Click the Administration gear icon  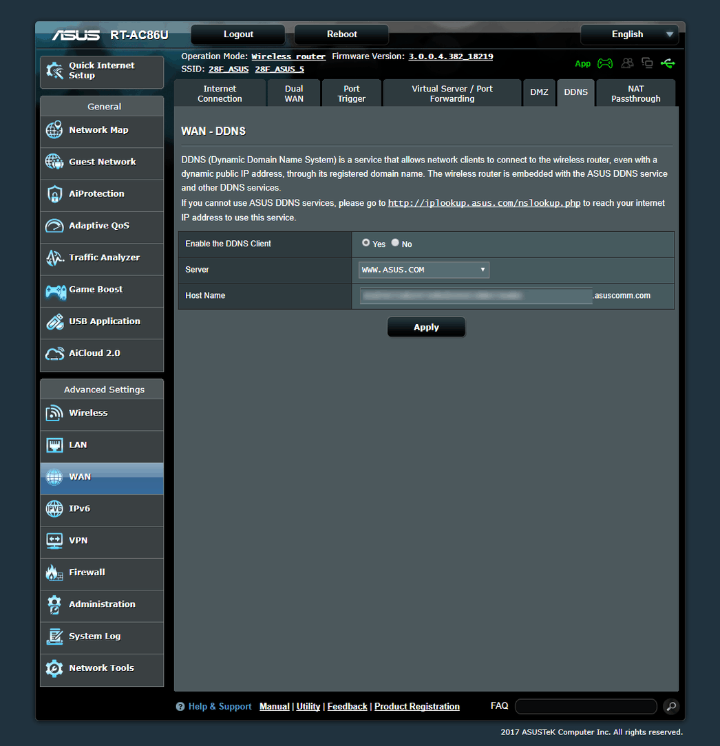(x=54, y=605)
